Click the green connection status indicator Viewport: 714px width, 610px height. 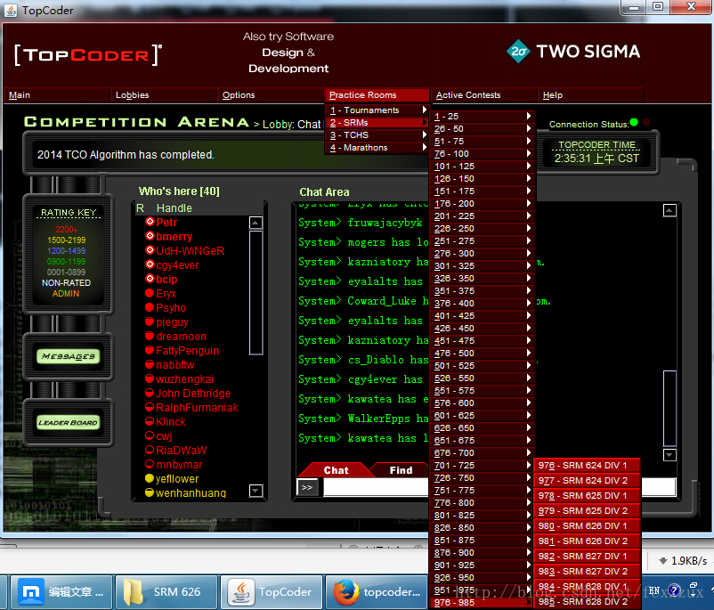(634, 123)
